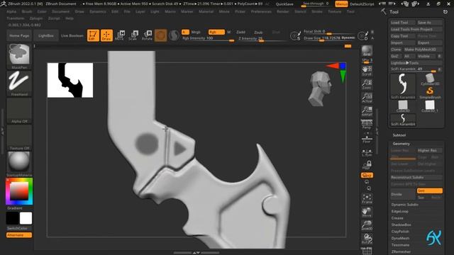Click the Gizmo 3D orange circle icon

(161, 35)
